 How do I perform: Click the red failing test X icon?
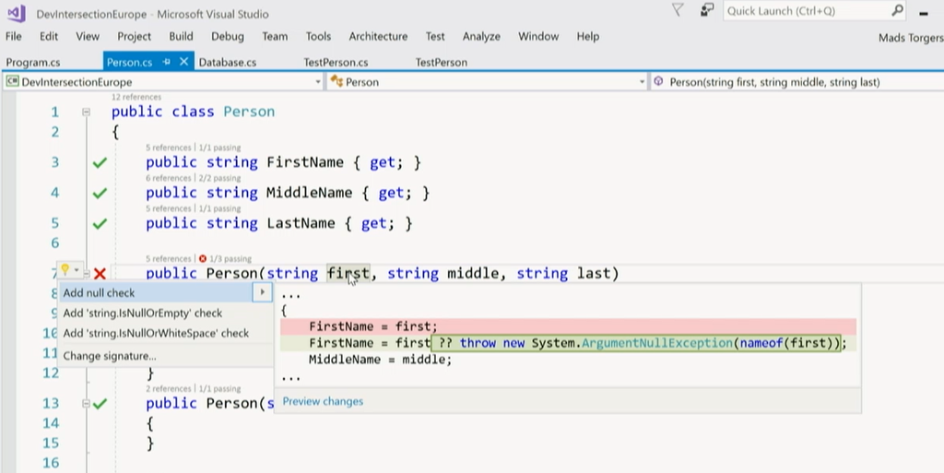(100, 273)
